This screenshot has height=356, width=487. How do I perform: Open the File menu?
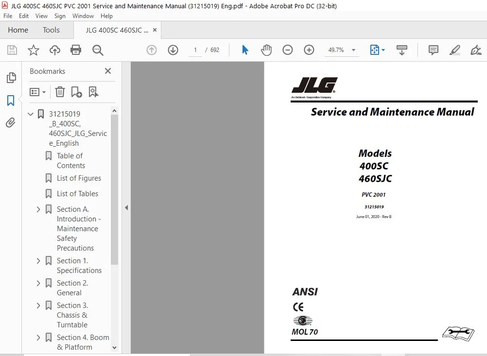[8, 16]
